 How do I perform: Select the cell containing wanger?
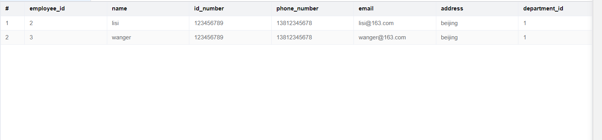(x=148, y=37)
